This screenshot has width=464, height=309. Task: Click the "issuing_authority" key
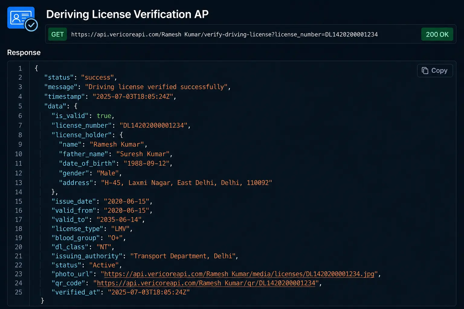[87, 256]
